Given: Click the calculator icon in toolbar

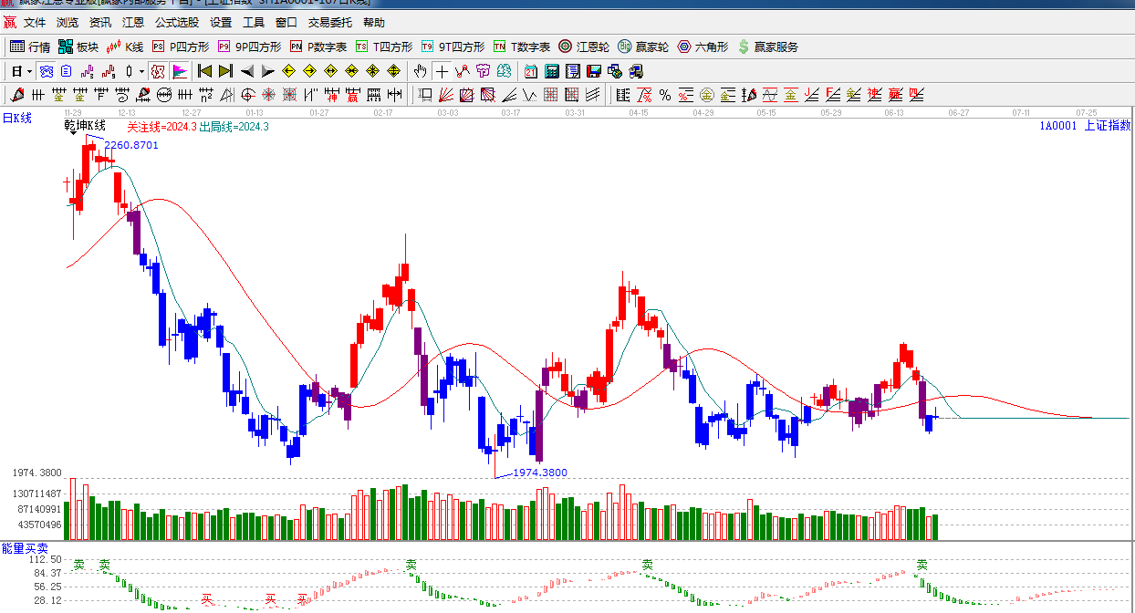Looking at the screenshot, I should [x=552, y=71].
